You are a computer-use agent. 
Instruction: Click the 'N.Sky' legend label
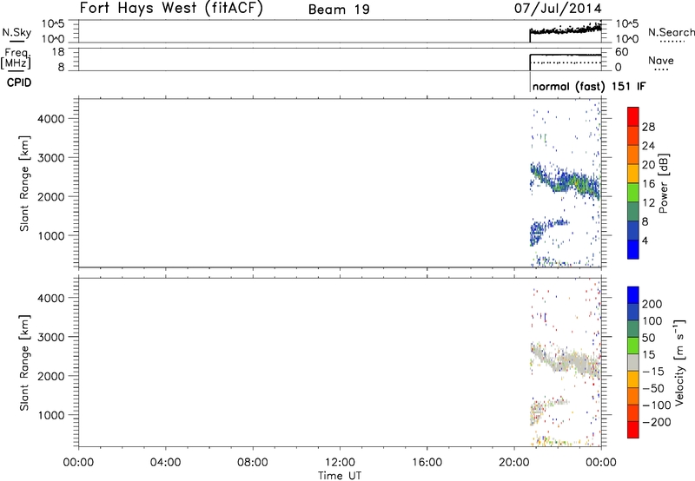pos(17,33)
